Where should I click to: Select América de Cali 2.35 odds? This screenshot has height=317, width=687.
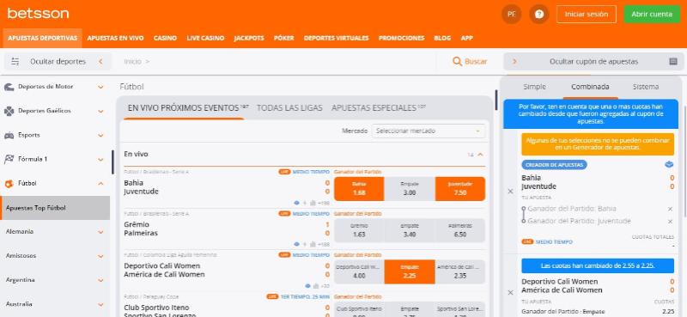[x=460, y=271]
